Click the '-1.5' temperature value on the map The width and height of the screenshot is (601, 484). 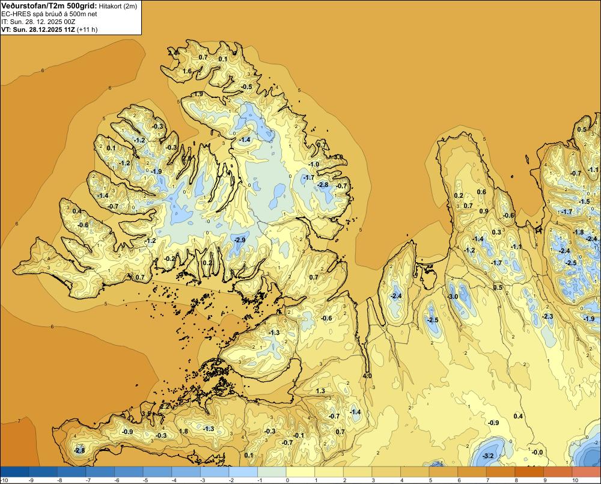click(584, 202)
